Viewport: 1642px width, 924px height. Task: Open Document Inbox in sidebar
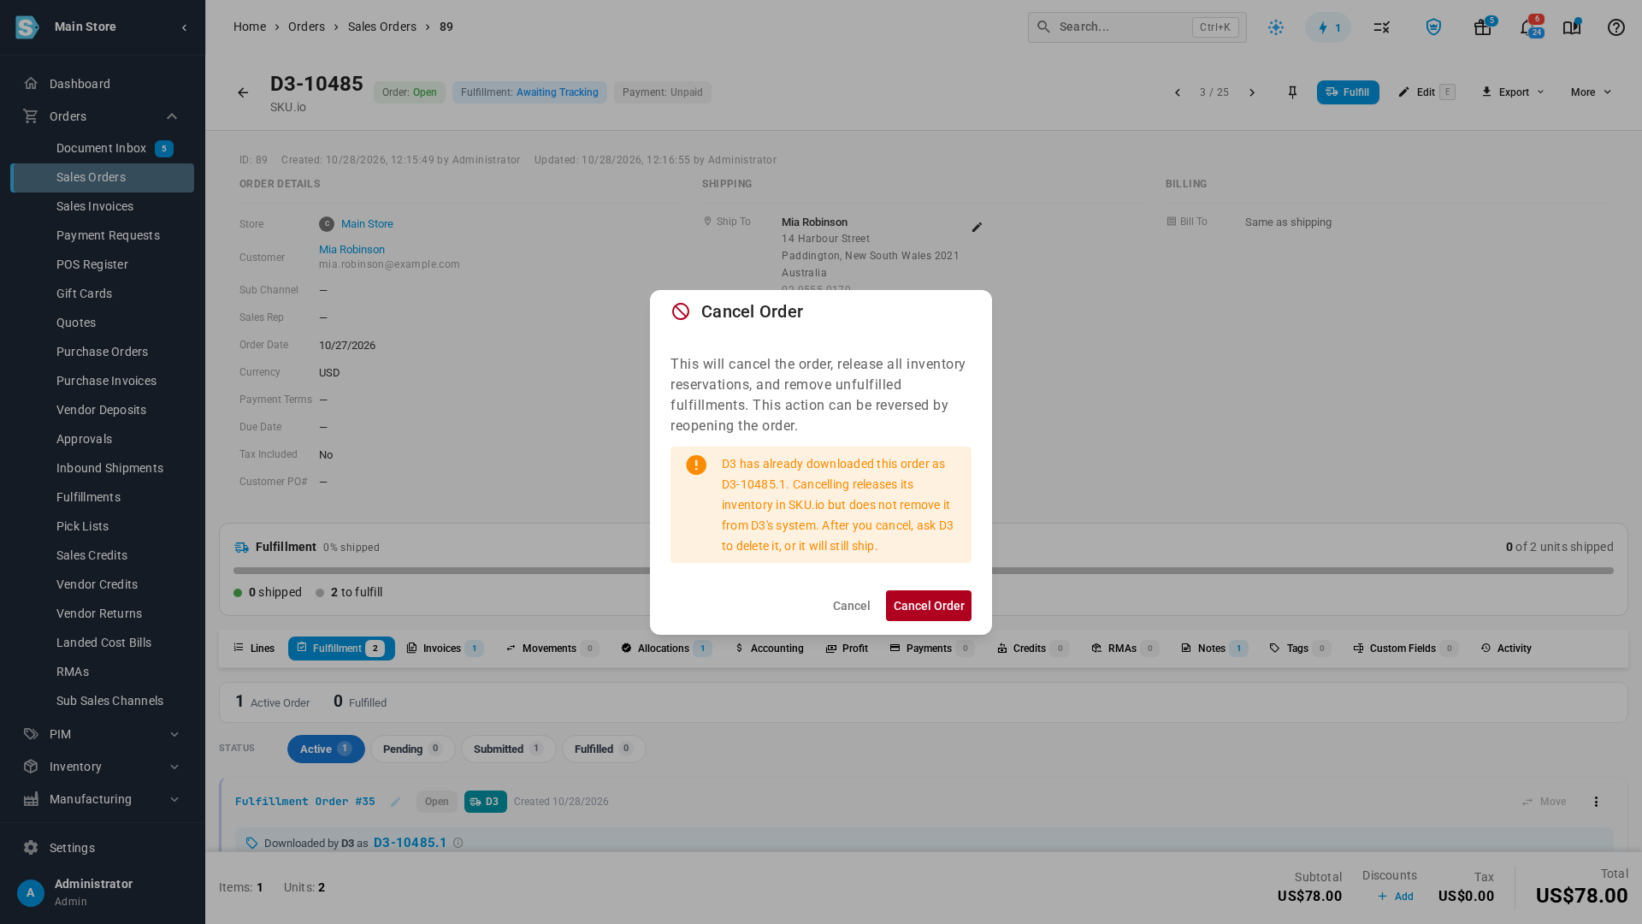coord(103,149)
